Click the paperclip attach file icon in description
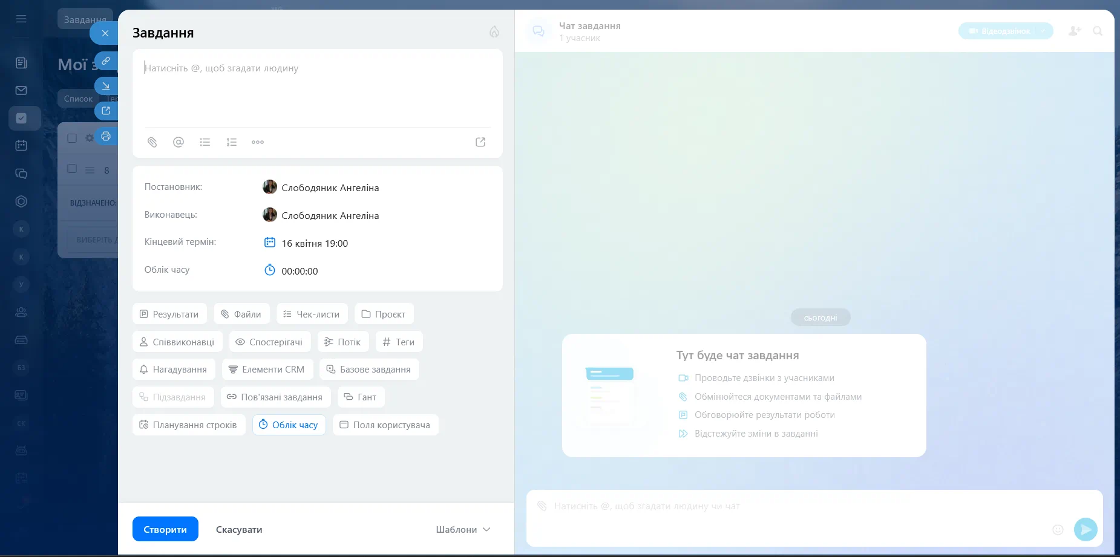The height and width of the screenshot is (557, 1120). pyautogui.click(x=152, y=142)
